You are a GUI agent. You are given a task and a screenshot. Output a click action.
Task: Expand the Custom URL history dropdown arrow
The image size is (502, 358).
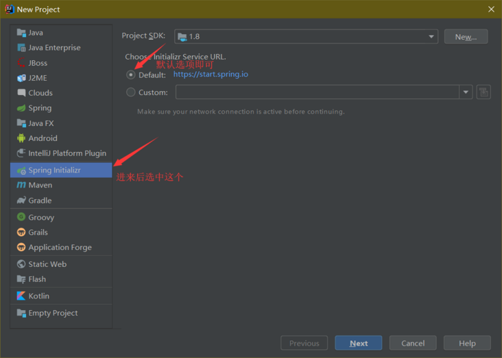click(466, 92)
